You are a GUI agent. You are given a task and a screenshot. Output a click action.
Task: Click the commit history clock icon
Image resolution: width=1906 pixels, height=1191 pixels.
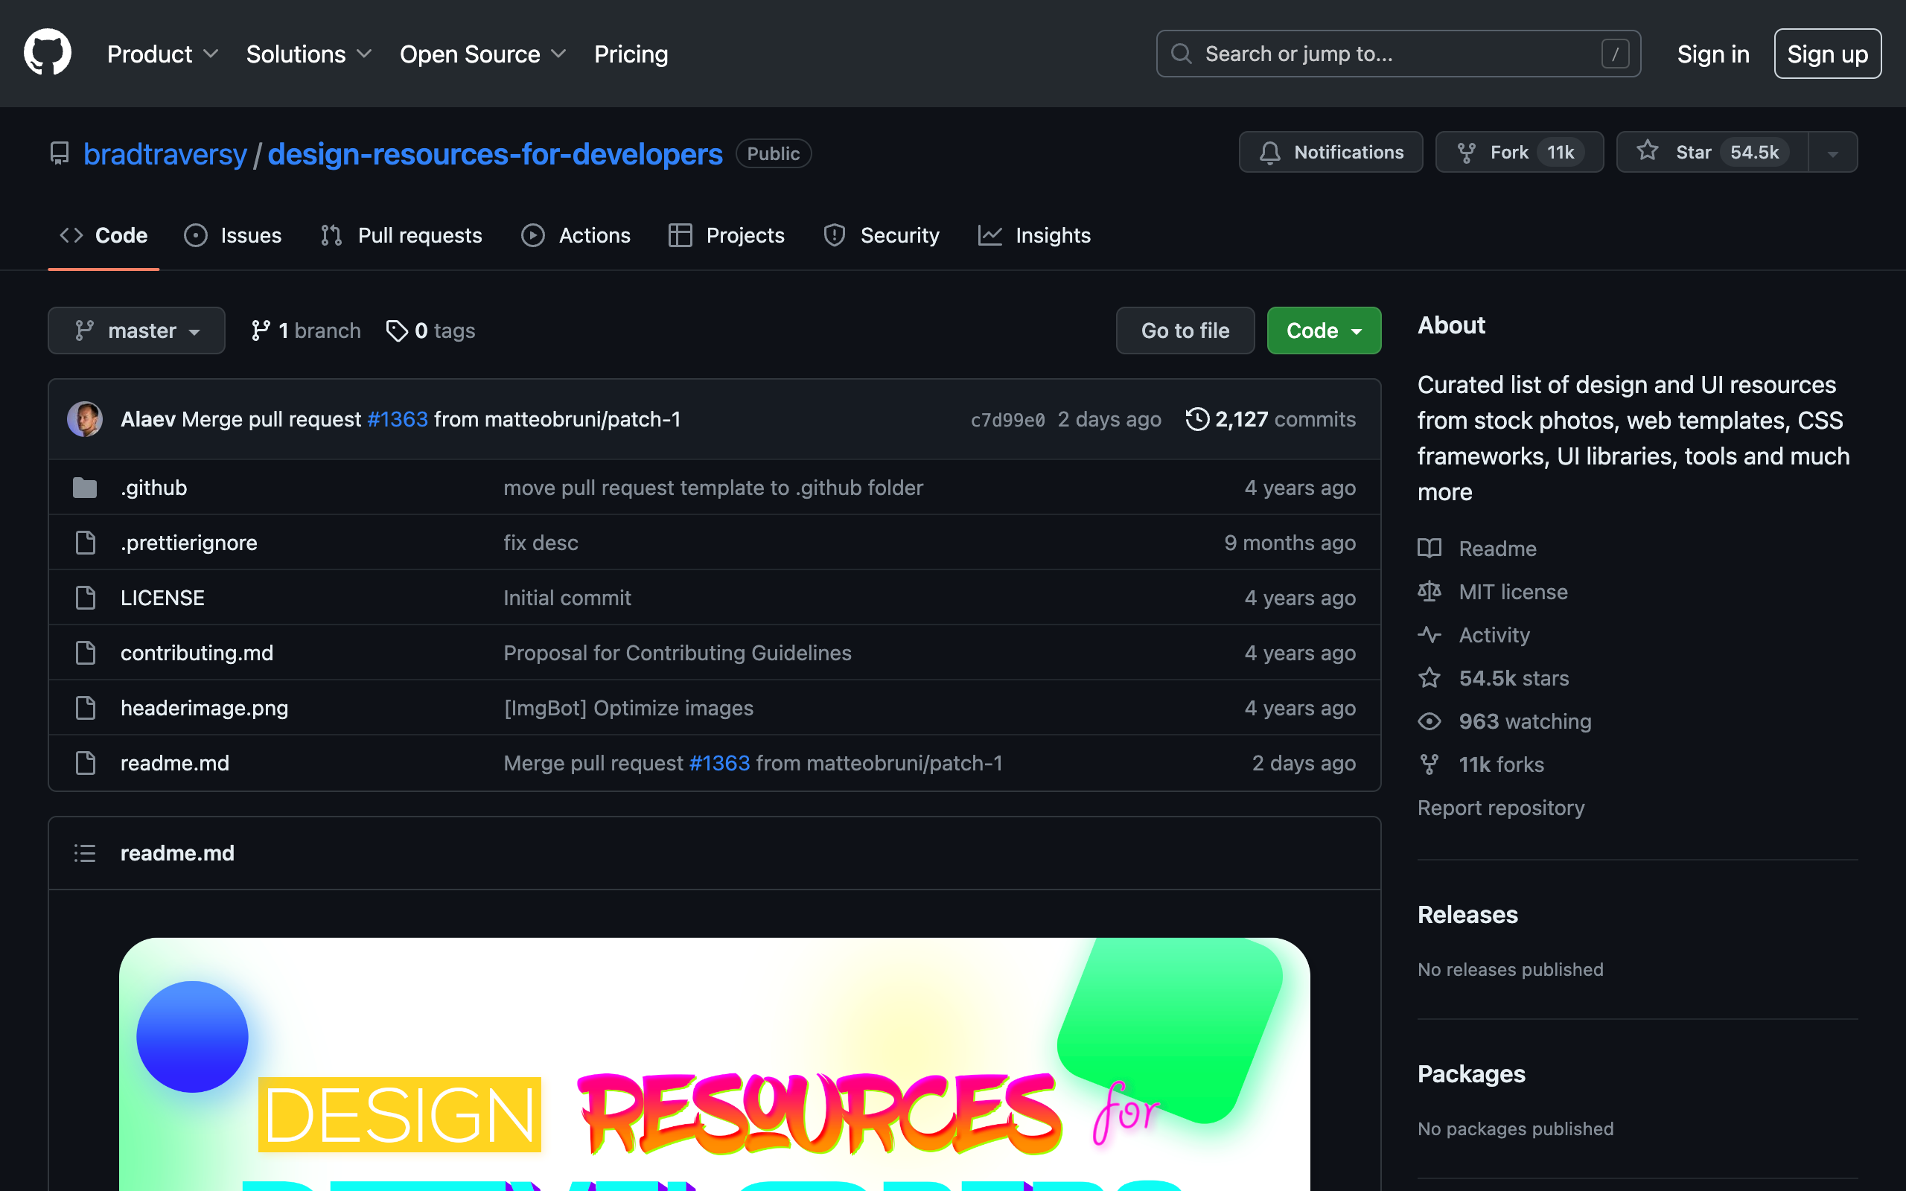click(1195, 417)
